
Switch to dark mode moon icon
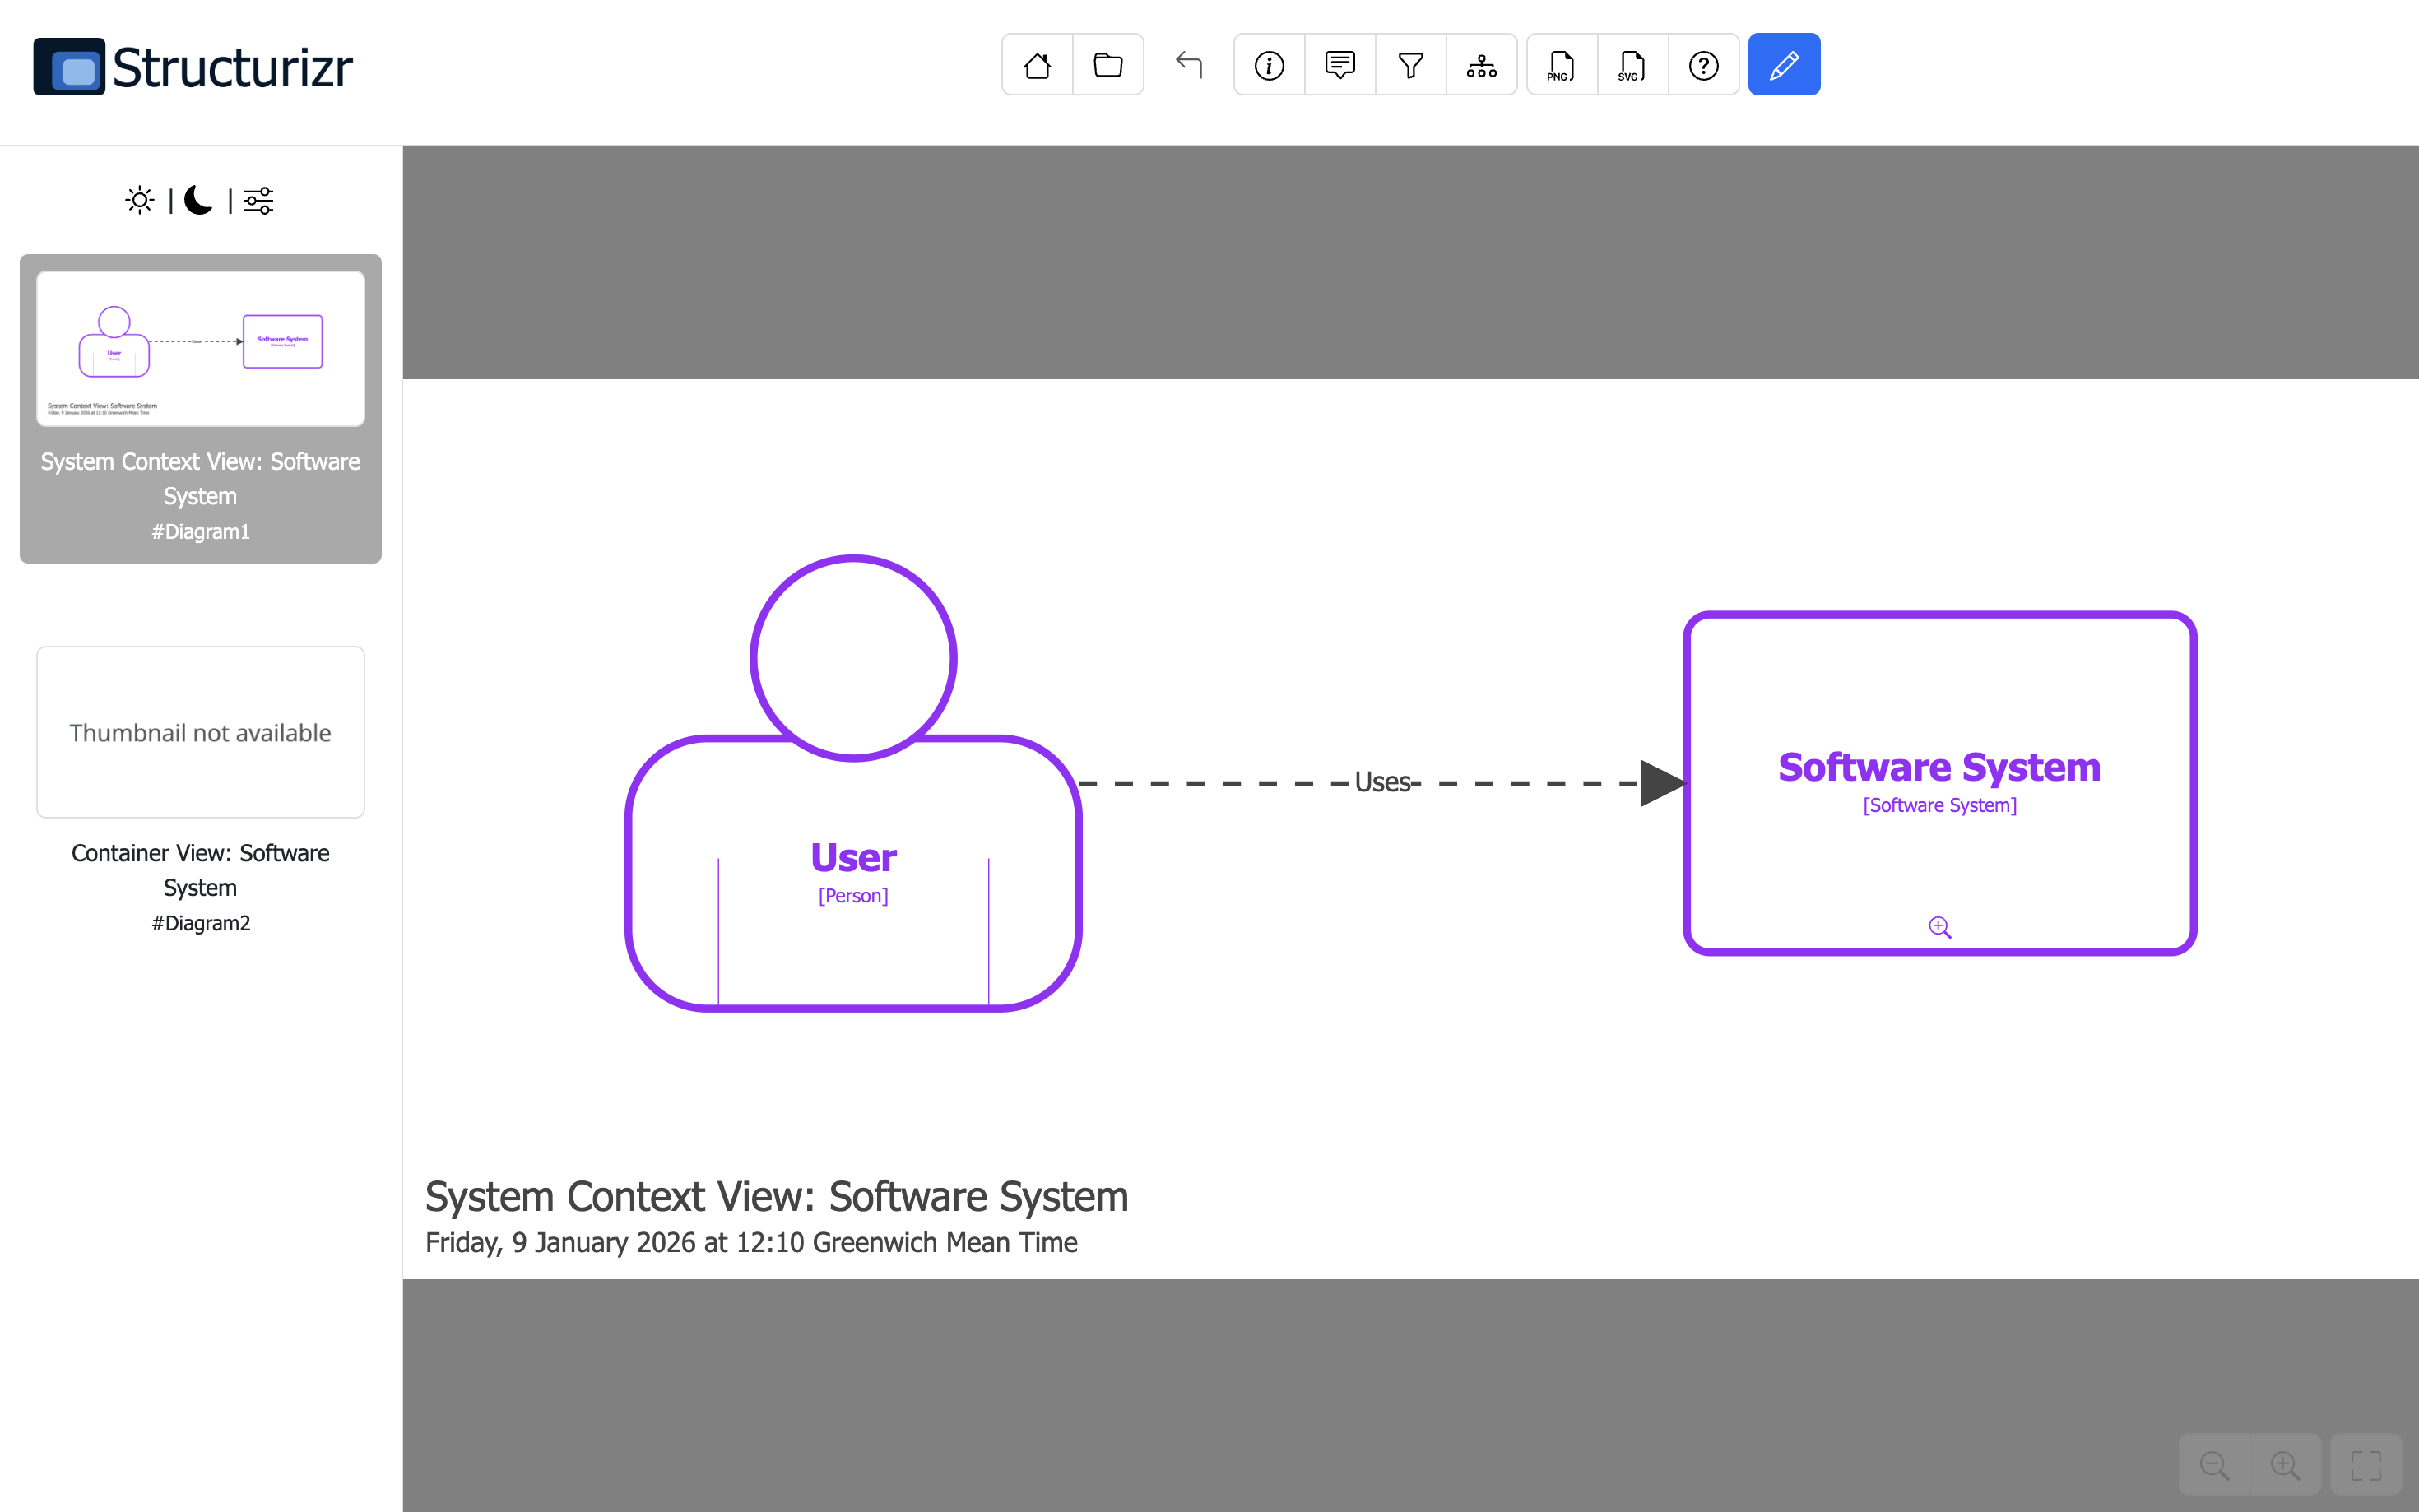pyautogui.click(x=199, y=200)
